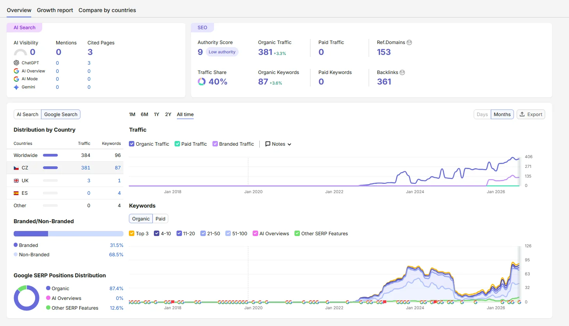The width and height of the screenshot is (569, 326).
Task: Toggle the 21-50 positions checkbox
Action: click(x=203, y=233)
